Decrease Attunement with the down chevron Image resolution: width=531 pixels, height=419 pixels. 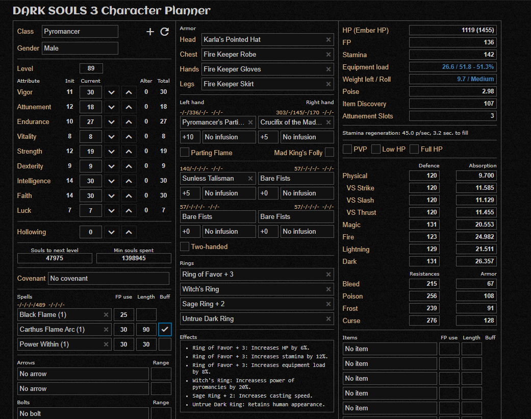[x=111, y=107]
